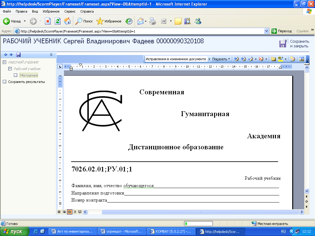Open the Правка menu
Image resolution: width=315 pixels, height=236 pixels.
(x=21, y=11)
